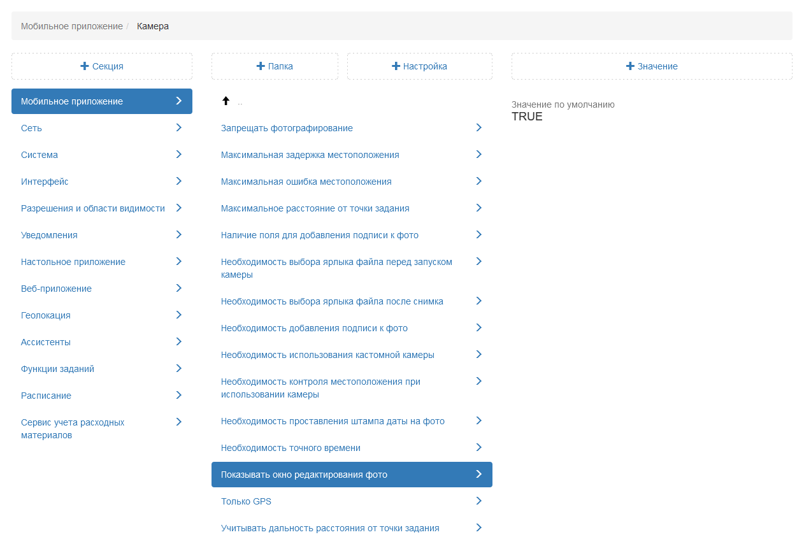Click chevron beside Максимальная ошибка местоположения
This screenshot has width=804, height=551.
click(479, 181)
